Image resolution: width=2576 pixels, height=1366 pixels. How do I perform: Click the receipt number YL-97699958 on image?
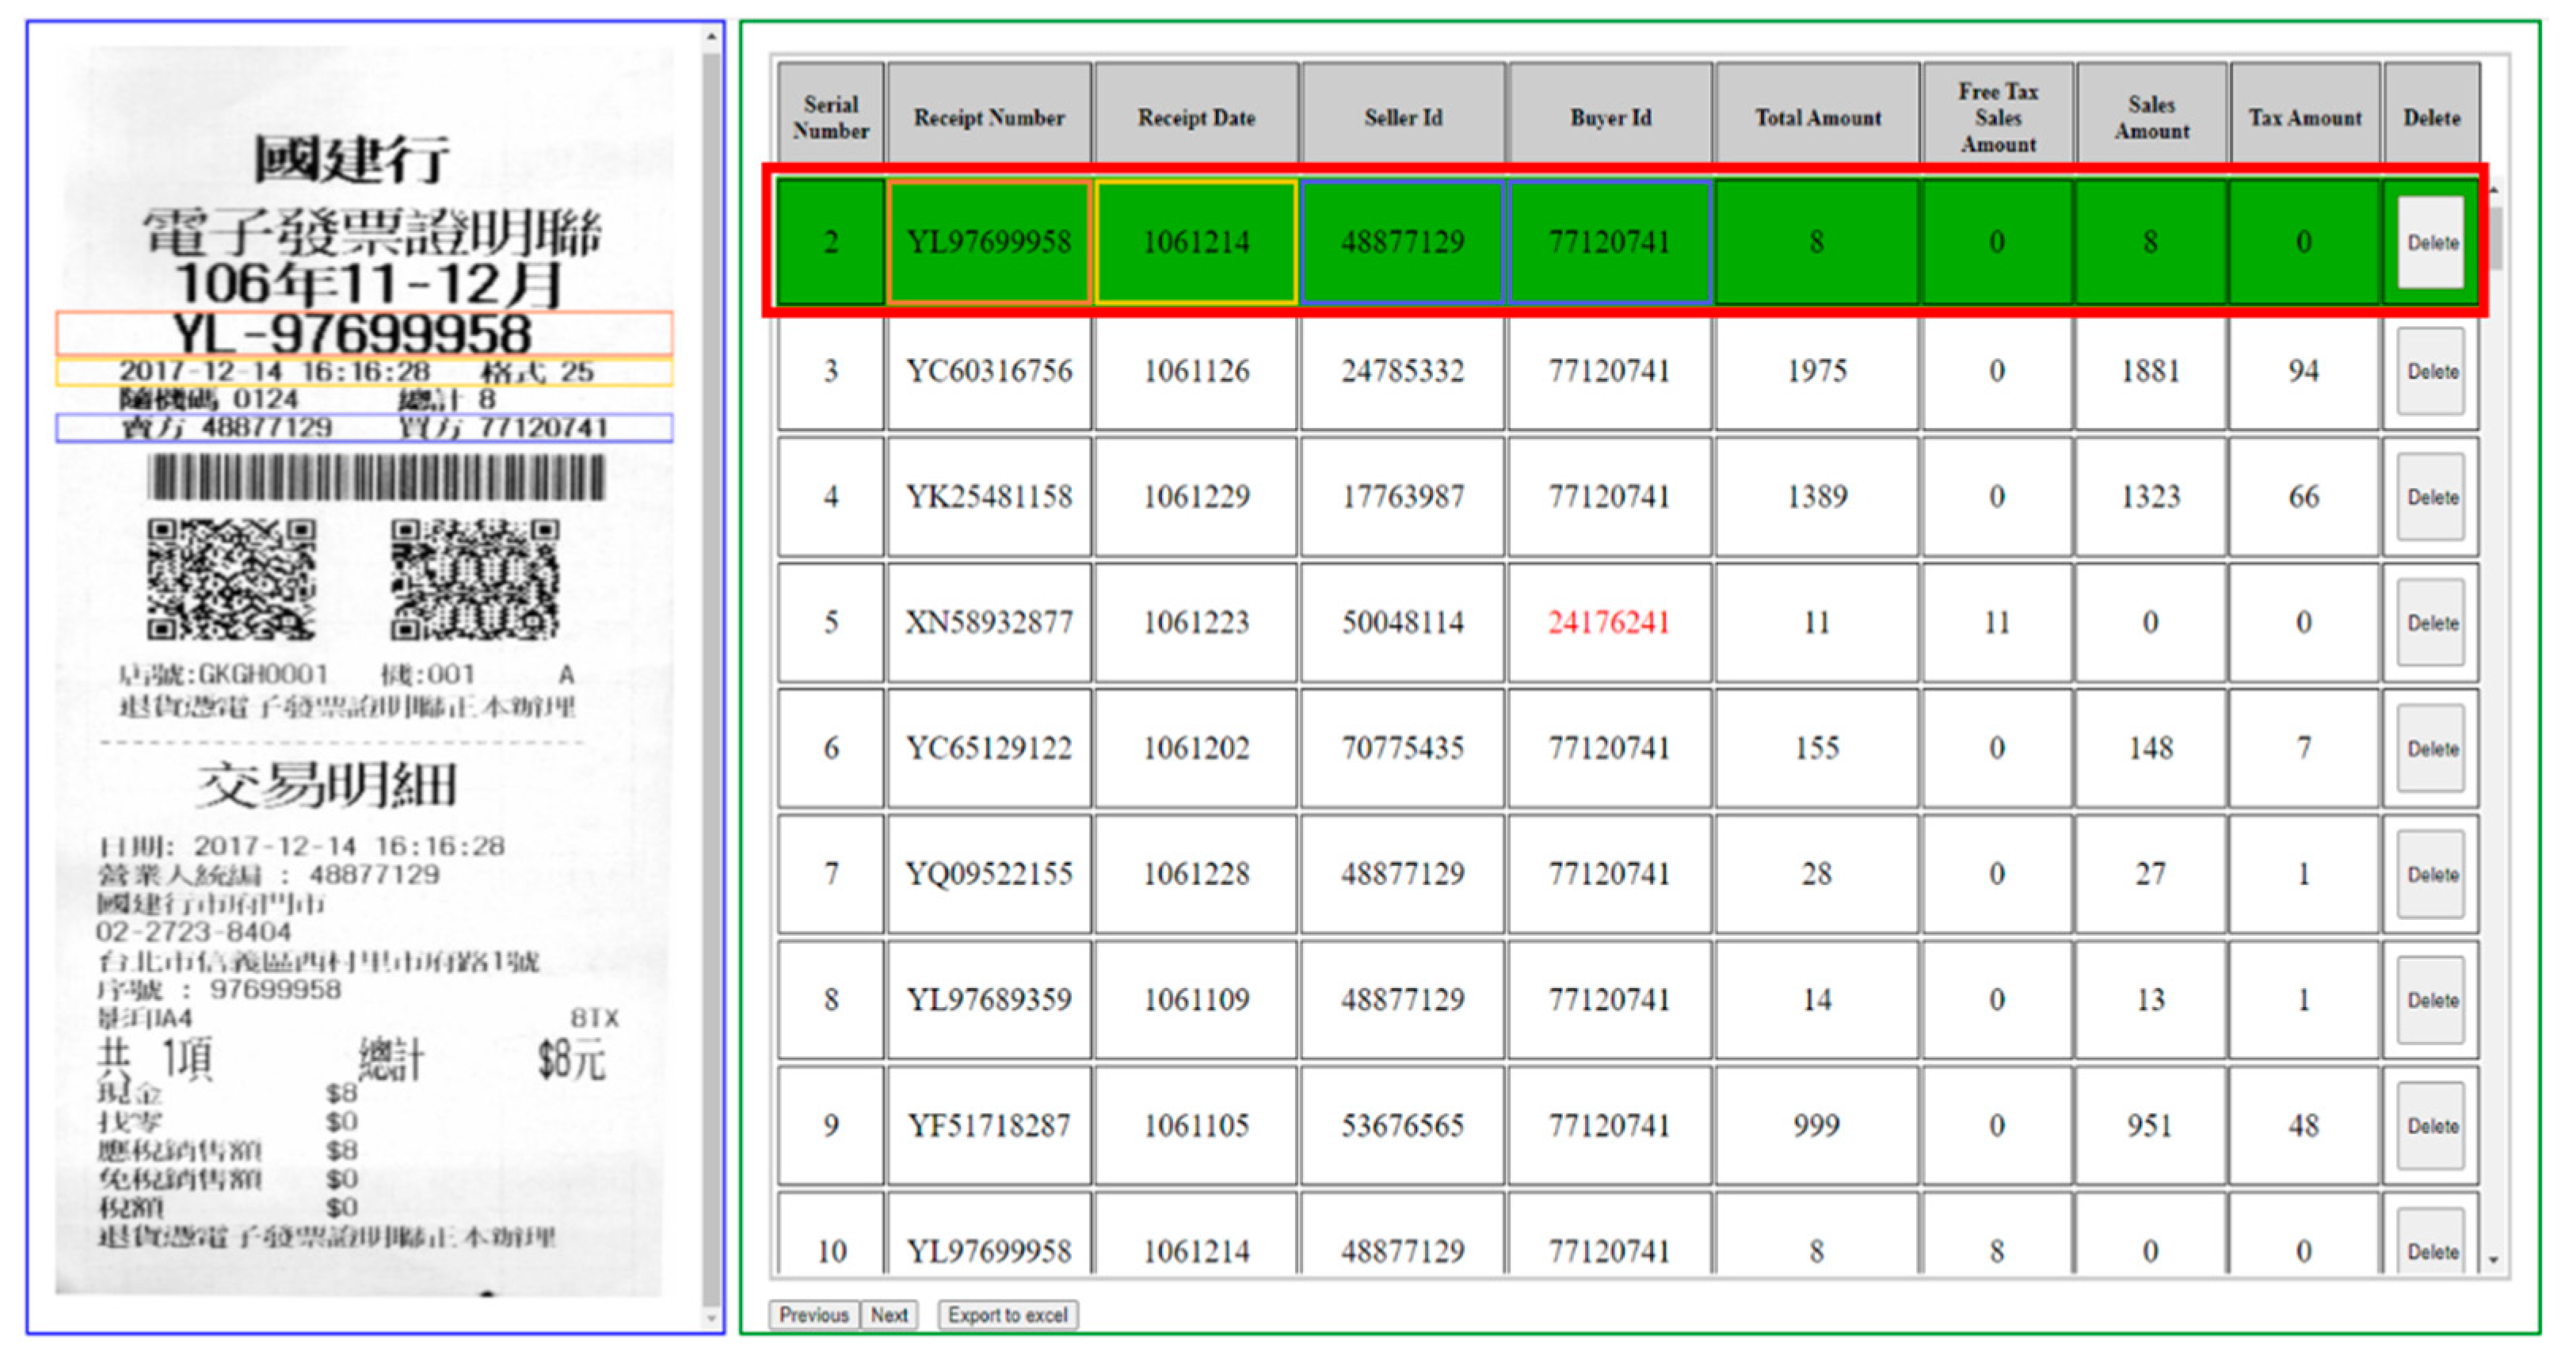pos(352,333)
